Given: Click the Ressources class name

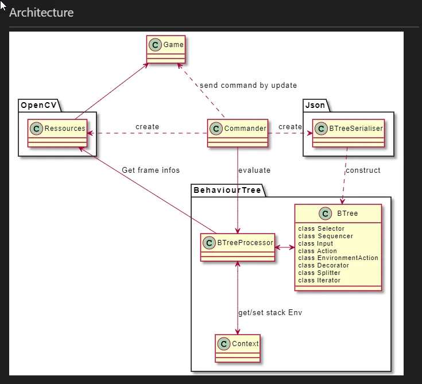Looking at the screenshot, I should 65,129.
